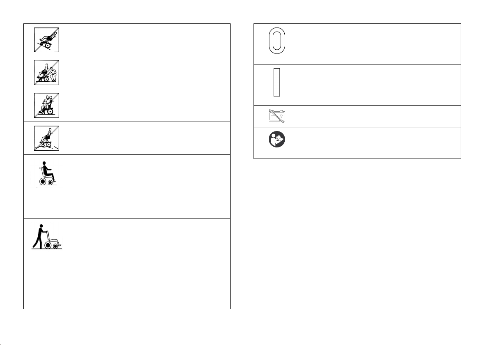Select the crossed-out wheelchair on rough ground icon
The width and height of the screenshot is (489, 345).
(46, 138)
